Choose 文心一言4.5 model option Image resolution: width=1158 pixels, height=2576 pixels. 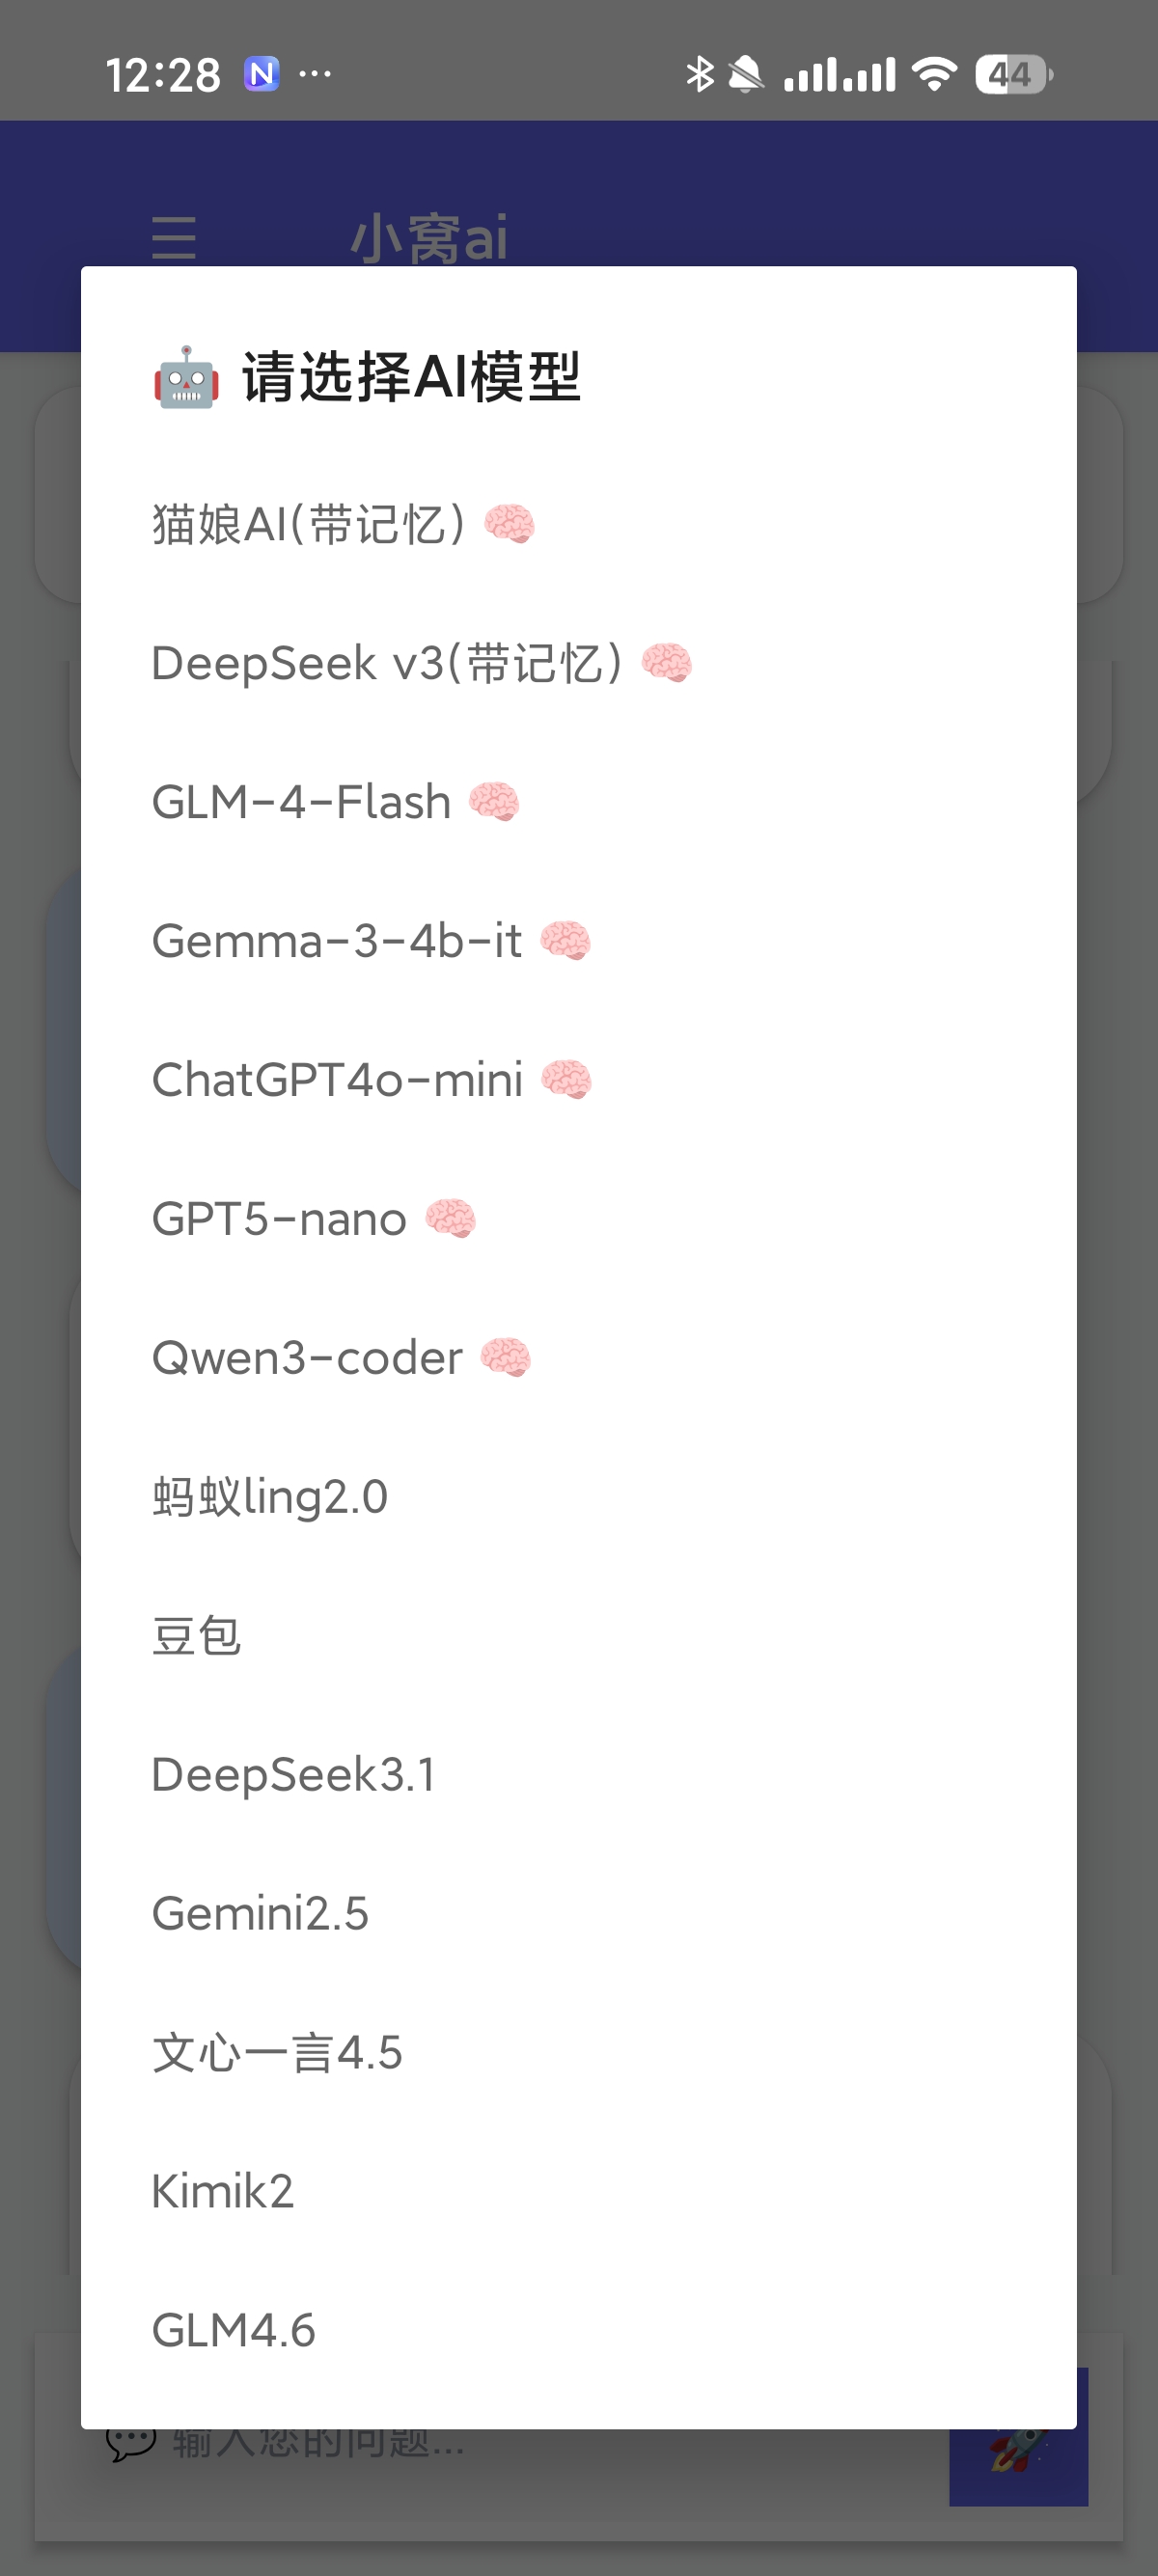point(277,2053)
